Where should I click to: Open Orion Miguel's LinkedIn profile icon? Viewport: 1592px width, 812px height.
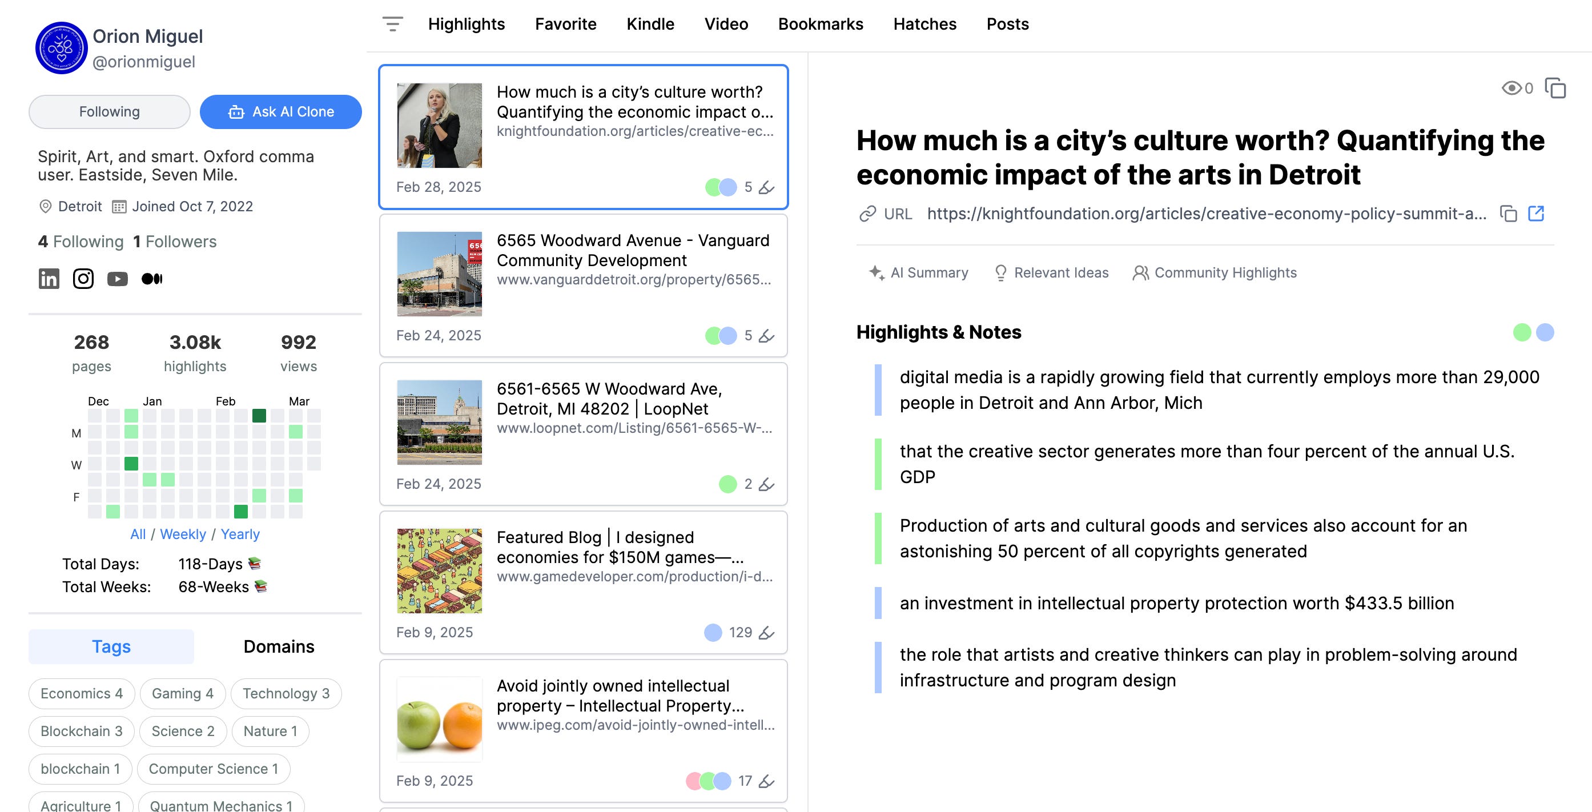49,279
